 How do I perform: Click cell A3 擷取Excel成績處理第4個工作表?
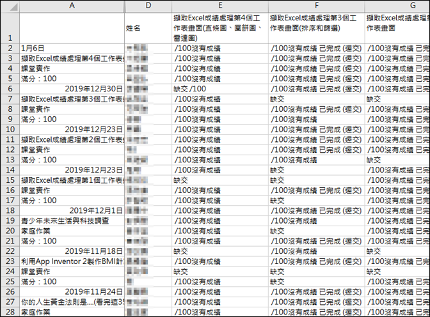click(x=72, y=58)
